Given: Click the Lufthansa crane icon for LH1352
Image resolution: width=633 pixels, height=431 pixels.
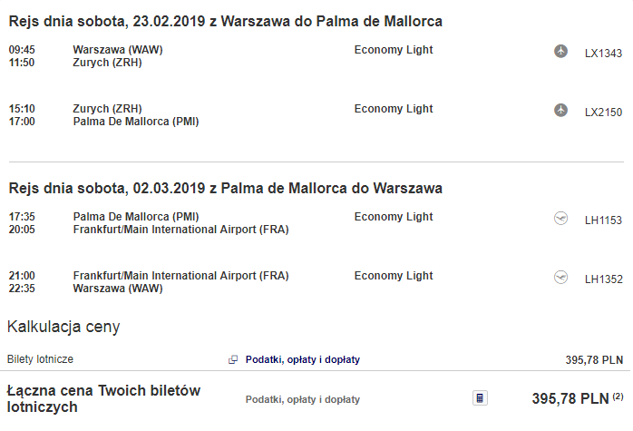Looking at the screenshot, I should (x=560, y=278).
